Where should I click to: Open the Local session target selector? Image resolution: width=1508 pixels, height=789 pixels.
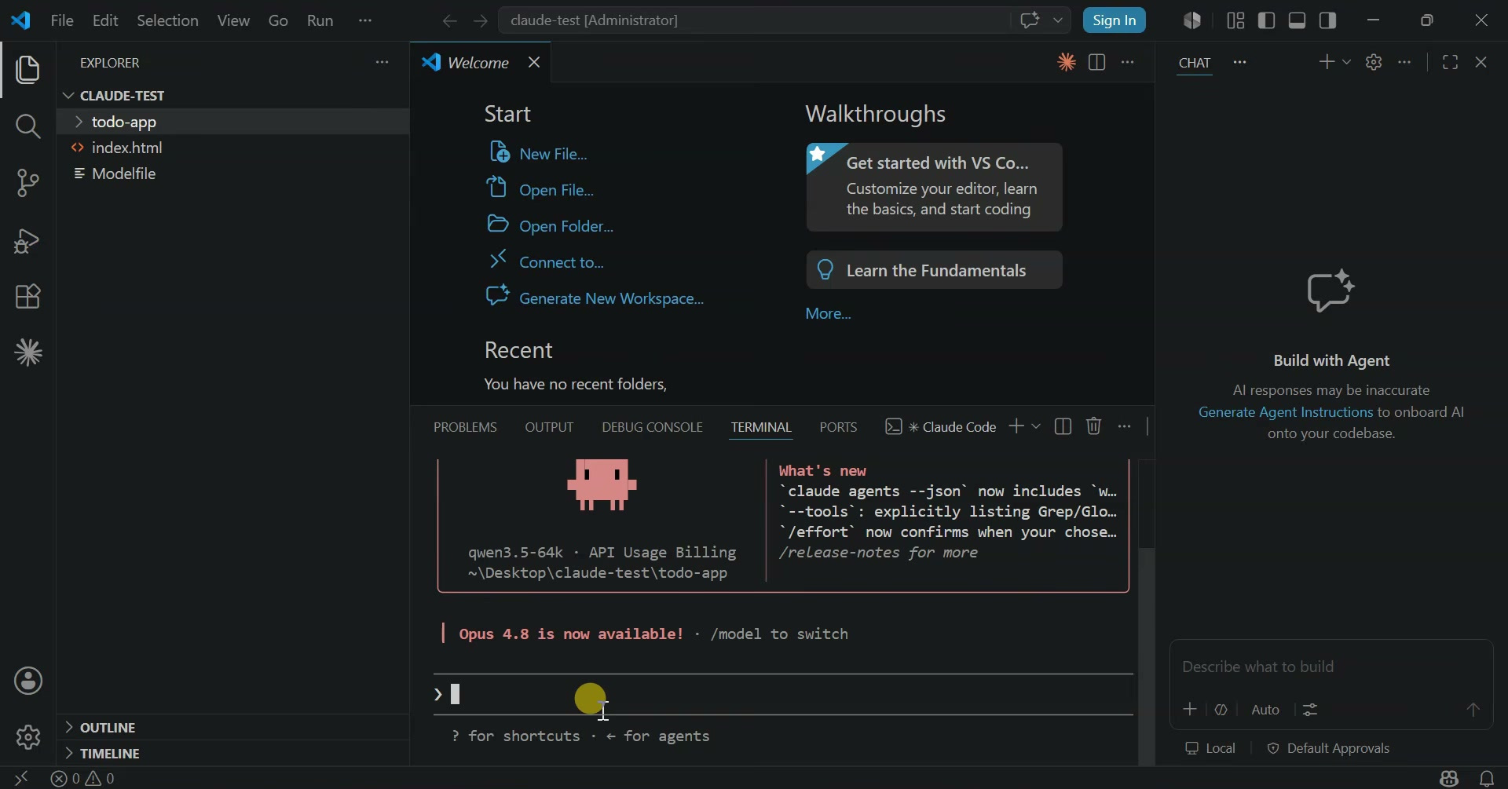coord(1210,748)
